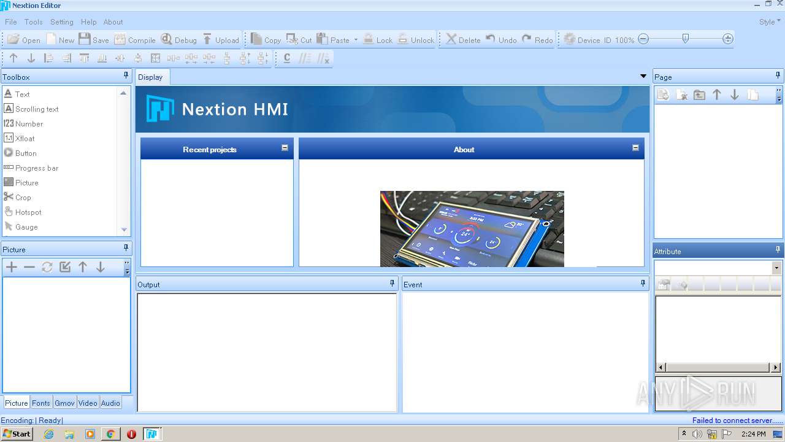Toggle auto-hide pin on Page panel
Screen dimensions: 785x442
778,76
